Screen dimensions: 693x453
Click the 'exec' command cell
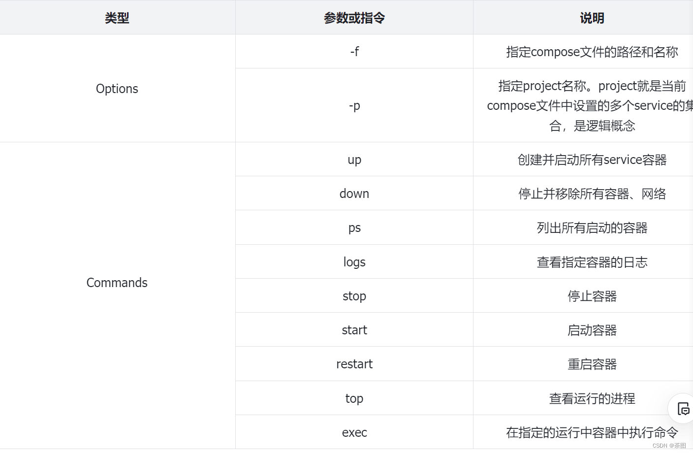click(x=354, y=432)
